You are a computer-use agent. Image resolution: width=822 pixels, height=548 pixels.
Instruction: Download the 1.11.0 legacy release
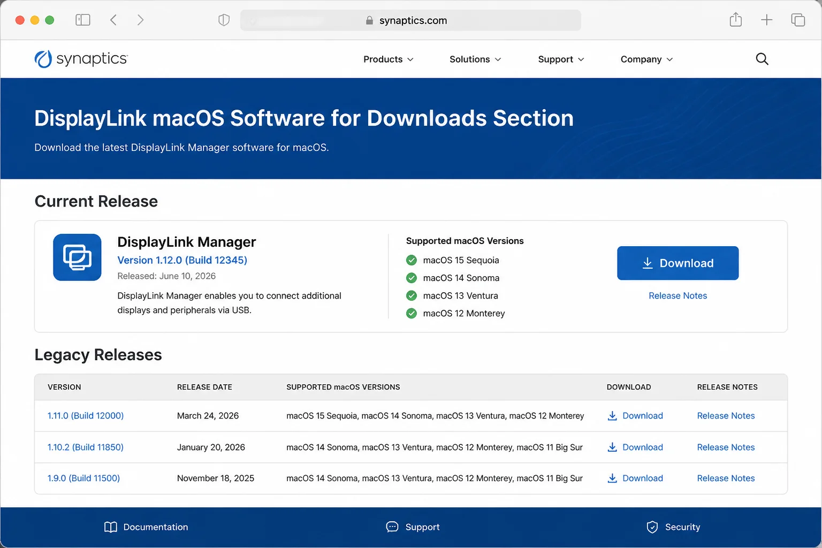[635, 416]
